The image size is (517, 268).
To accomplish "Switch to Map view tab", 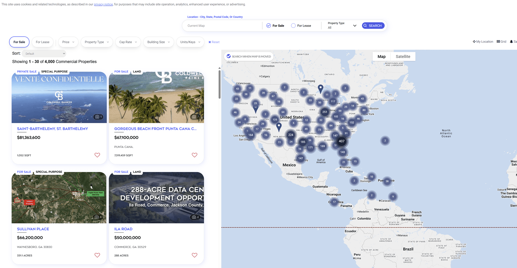I will 381,56.
